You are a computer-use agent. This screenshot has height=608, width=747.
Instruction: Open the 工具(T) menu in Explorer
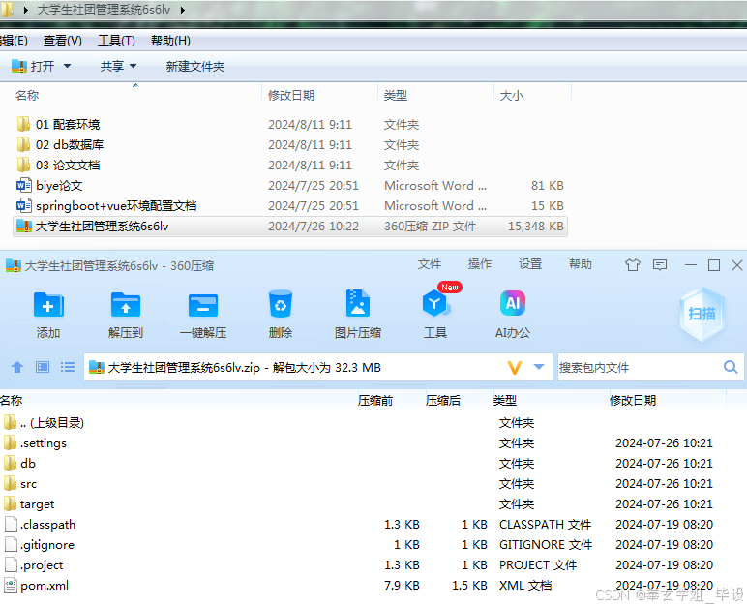[116, 41]
